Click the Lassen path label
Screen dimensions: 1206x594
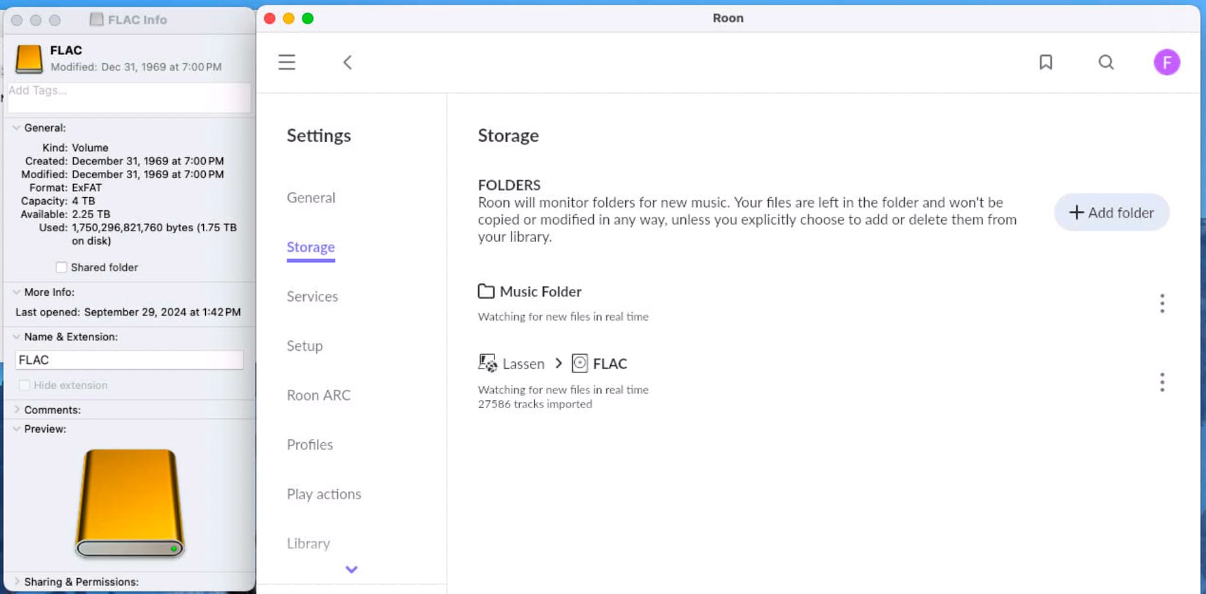tap(523, 363)
